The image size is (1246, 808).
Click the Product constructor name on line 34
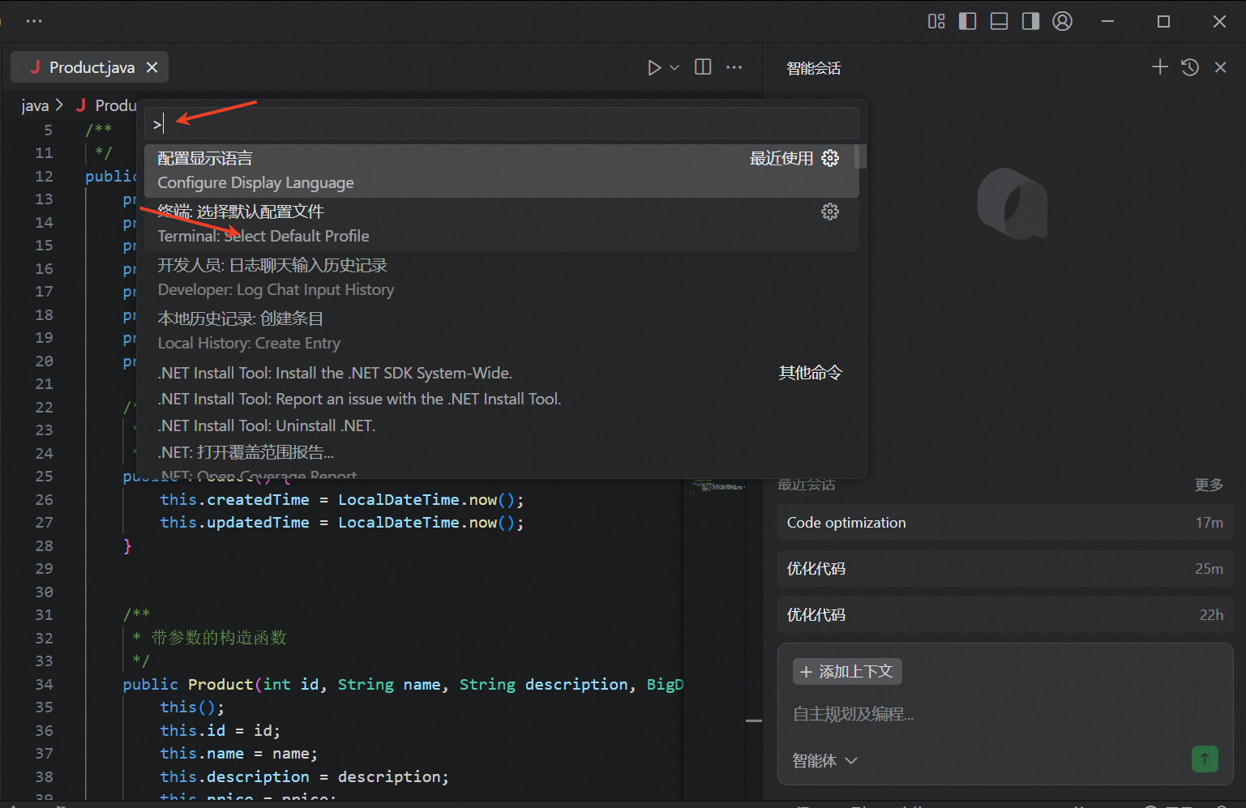coord(221,685)
